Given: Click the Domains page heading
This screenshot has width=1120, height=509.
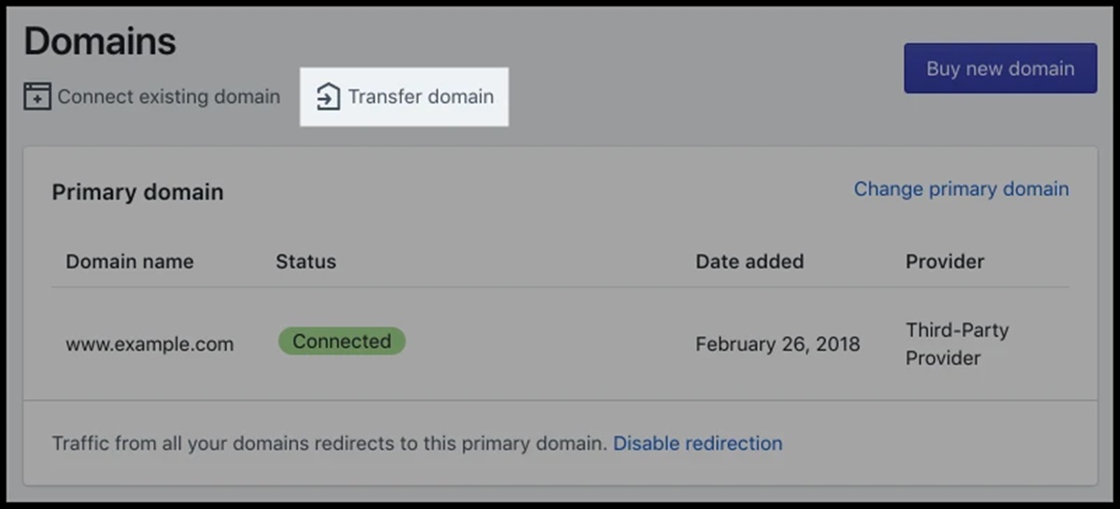Looking at the screenshot, I should [100, 42].
